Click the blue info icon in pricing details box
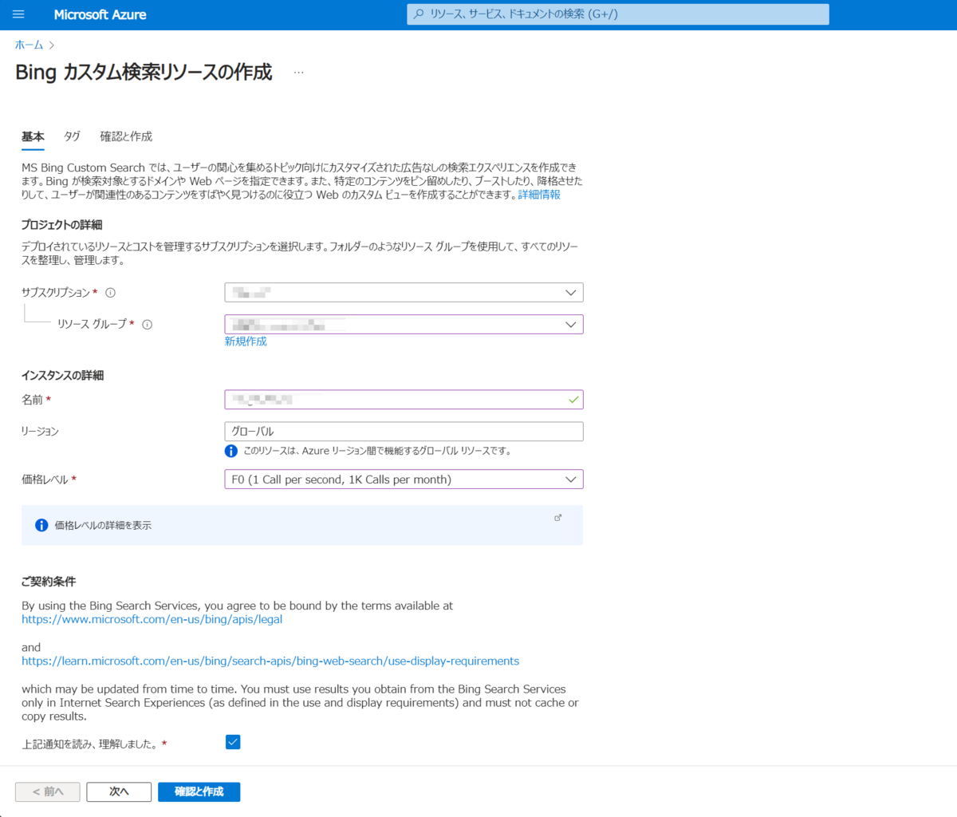 [41, 525]
